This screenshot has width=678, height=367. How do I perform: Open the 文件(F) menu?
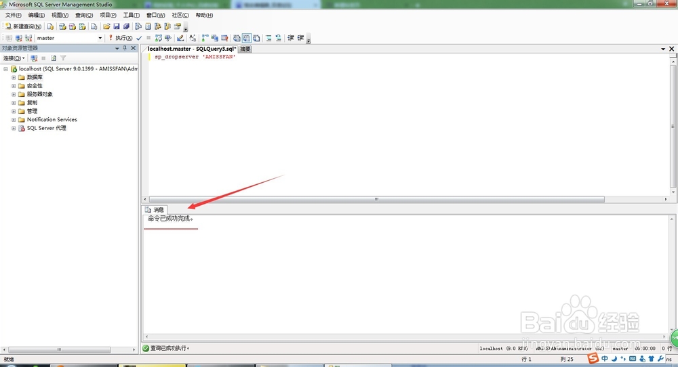tap(14, 15)
